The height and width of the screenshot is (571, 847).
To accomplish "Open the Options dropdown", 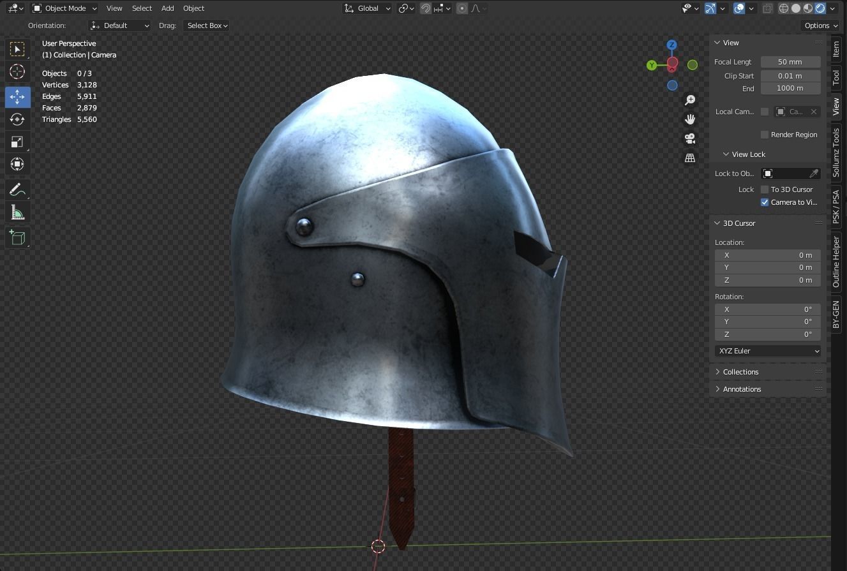I will pos(821,26).
